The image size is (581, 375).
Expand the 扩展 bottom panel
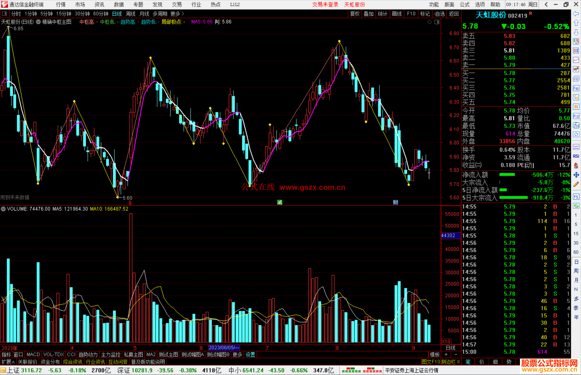(8, 362)
